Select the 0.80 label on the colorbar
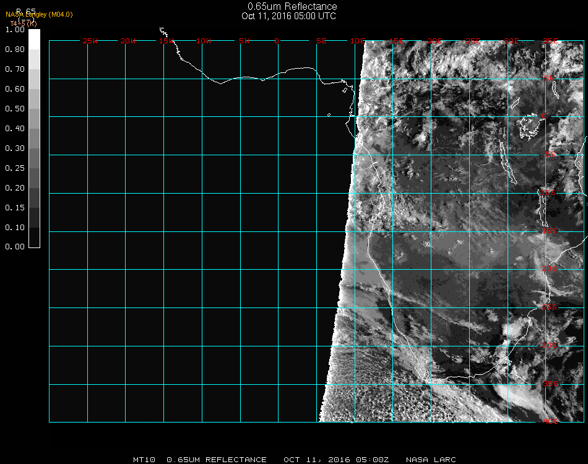The height and width of the screenshot is (464, 588). [14, 49]
